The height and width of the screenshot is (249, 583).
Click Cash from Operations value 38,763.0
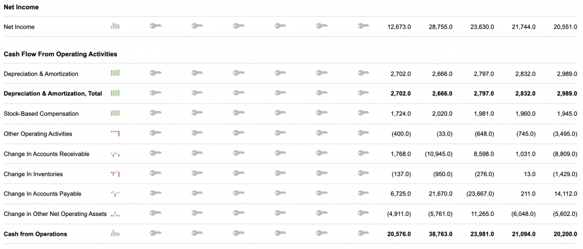click(x=440, y=234)
